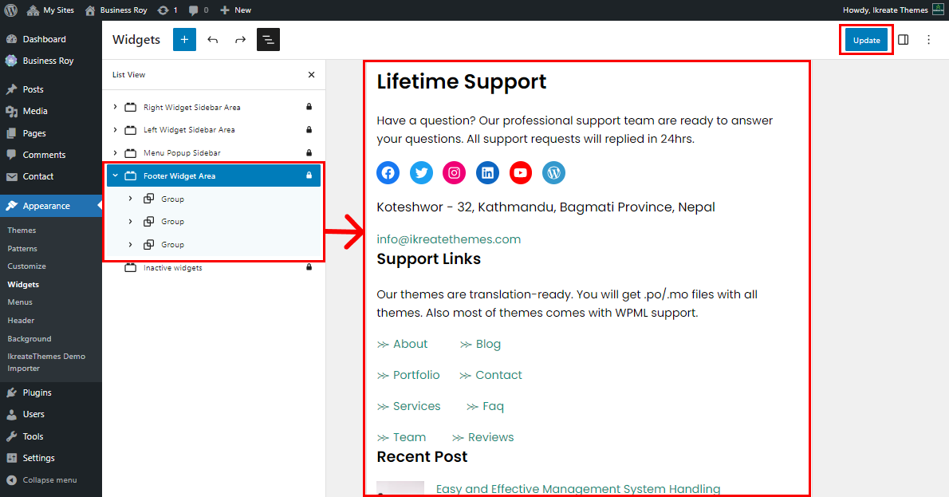Image resolution: width=949 pixels, height=497 pixels.
Task: Click Collapse menu in sidebar
Action: tap(49, 480)
